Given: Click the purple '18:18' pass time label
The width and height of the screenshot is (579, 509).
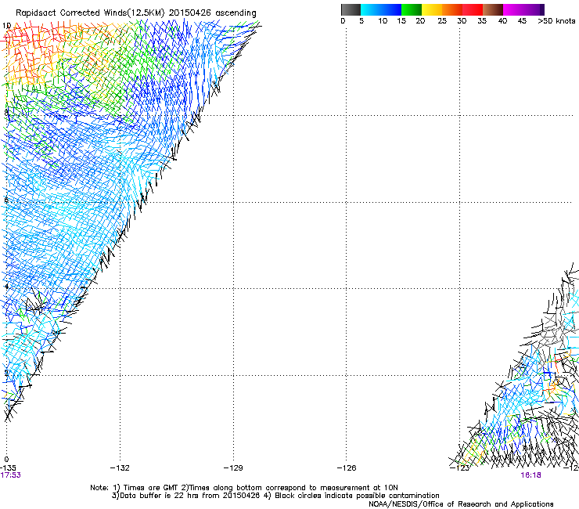Looking at the screenshot, I should pyautogui.click(x=531, y=475).
